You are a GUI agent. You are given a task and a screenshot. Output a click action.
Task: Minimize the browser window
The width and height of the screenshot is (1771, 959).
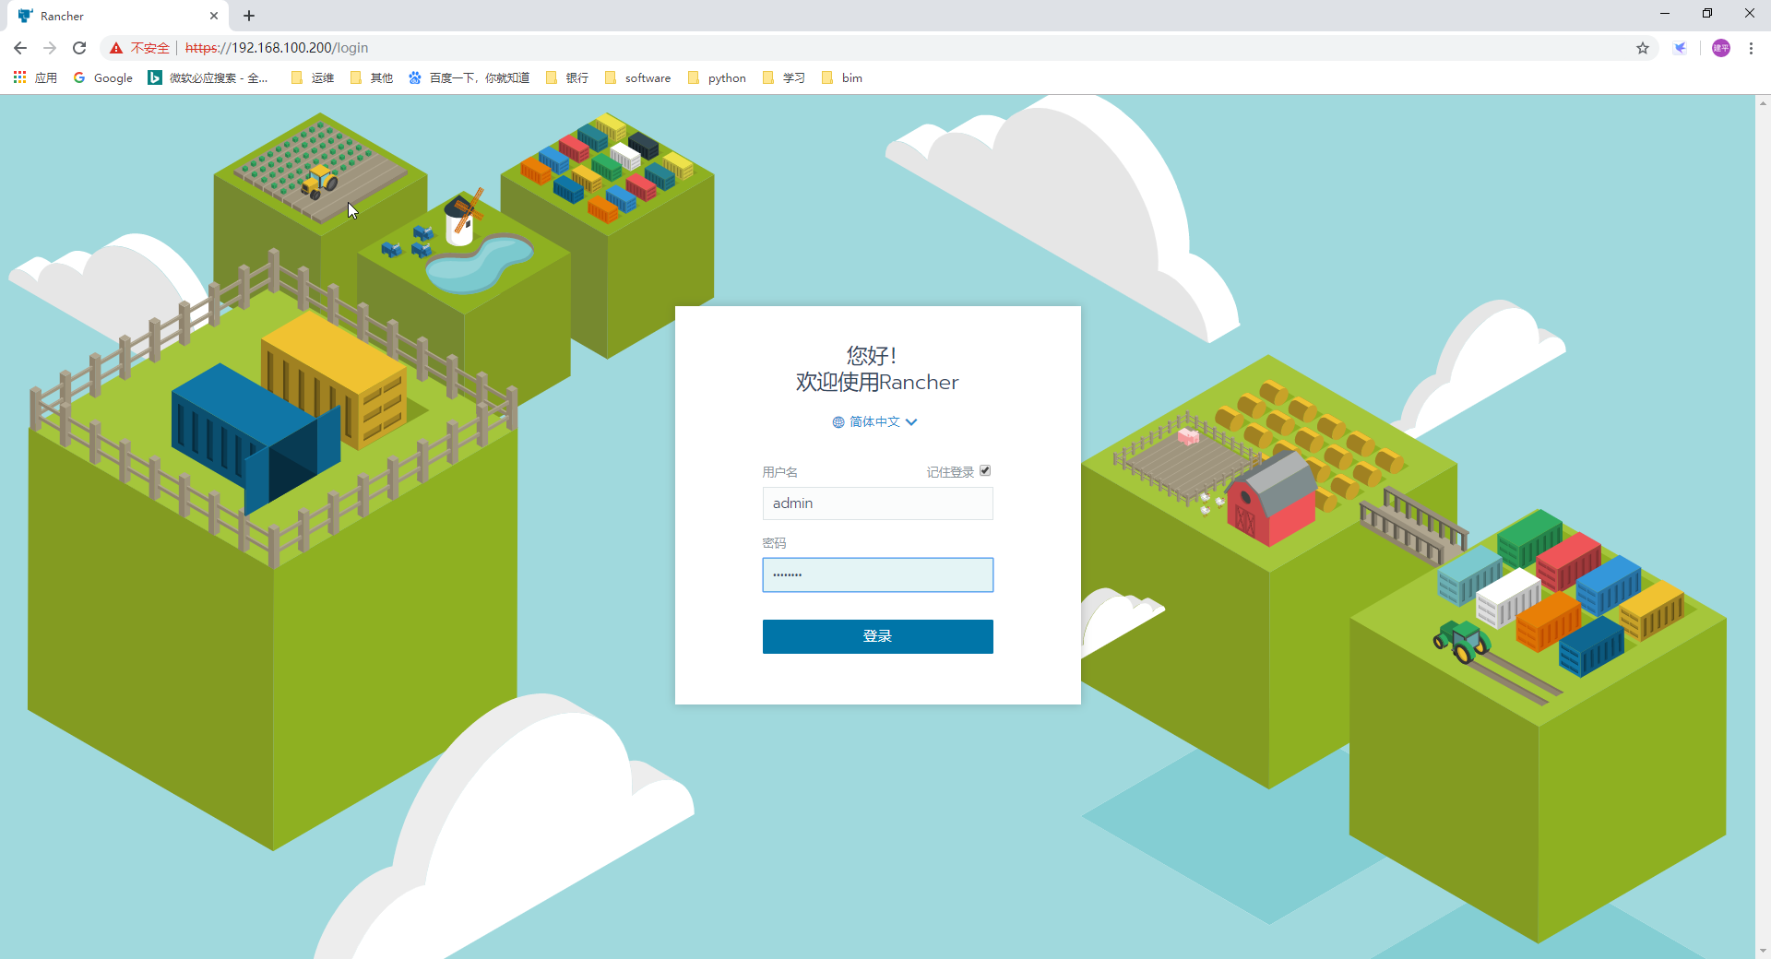point(1665,14)
